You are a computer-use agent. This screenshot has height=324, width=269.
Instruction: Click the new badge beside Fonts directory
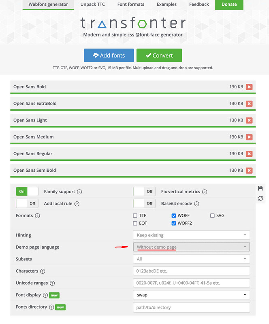pos(60,307)
